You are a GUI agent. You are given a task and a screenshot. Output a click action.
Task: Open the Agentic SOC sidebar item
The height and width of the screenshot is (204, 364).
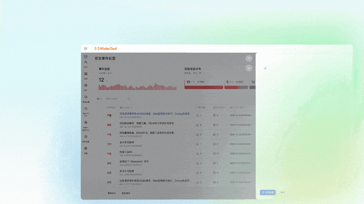tap(86, 111)
